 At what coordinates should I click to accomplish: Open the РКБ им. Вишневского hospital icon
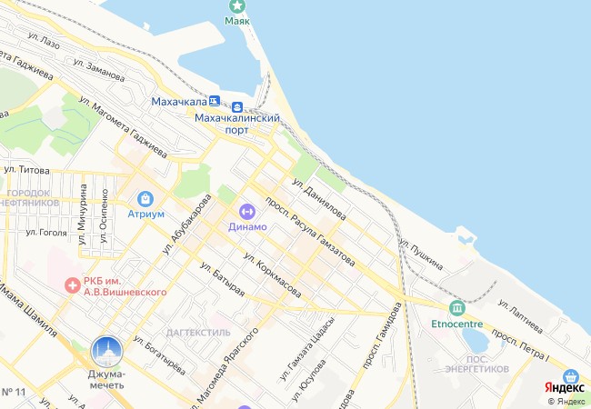tap(73, 285)
